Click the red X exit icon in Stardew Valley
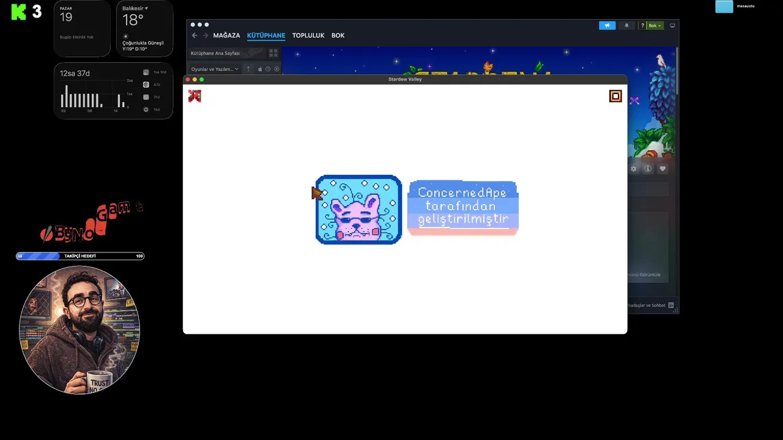The width and height of the screenshot is (783, 440). pos(195,96)
